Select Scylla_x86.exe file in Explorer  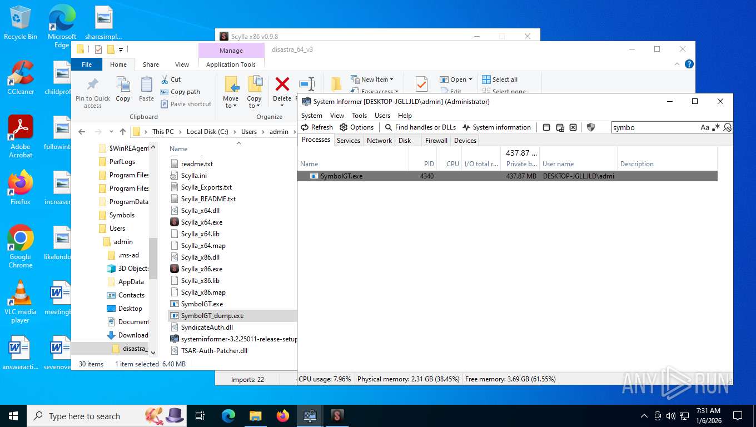(201, 269)
